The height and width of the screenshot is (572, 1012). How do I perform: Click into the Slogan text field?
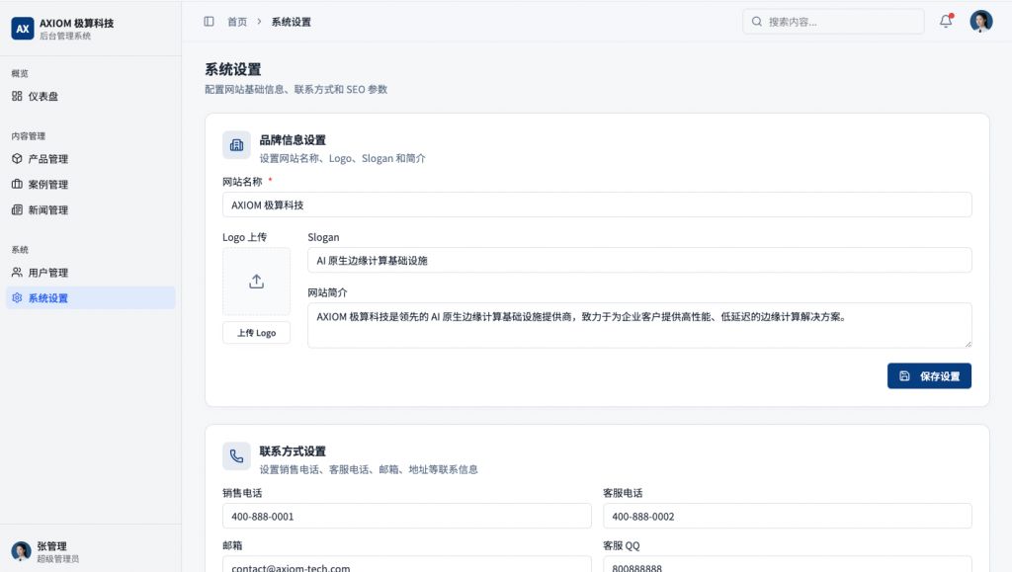point(639,261)
